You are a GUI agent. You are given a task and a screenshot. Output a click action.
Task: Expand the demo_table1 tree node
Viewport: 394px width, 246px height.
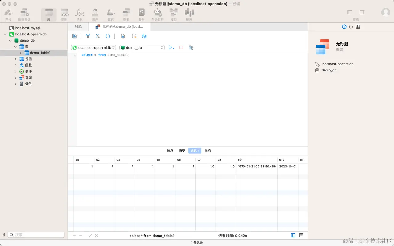(21, 53)
